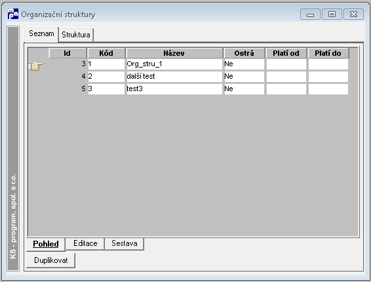Image resolution: width=371 pixels, height=282 pixels.
Task: Click Platí do cell of Org_stru_1 row
Action: [x=328, y=64]
